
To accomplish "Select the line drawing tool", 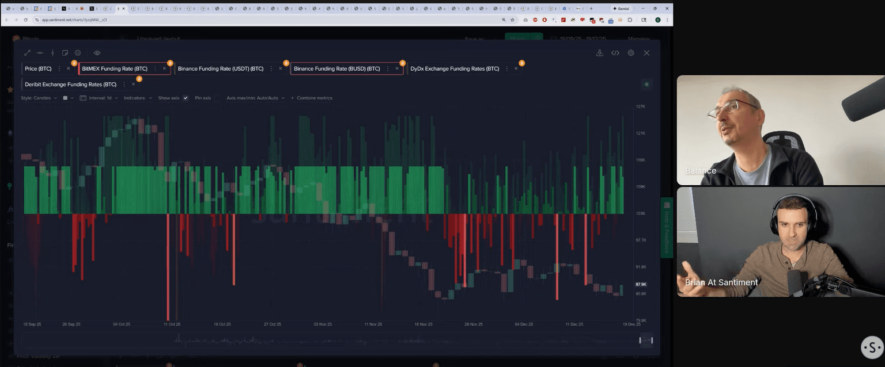I will tap(27, 53).
